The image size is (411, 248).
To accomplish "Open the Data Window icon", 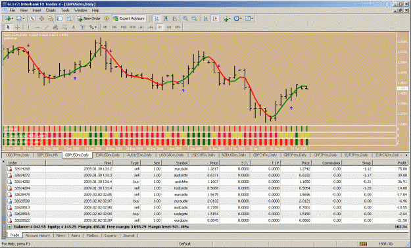I will point(41,18).
